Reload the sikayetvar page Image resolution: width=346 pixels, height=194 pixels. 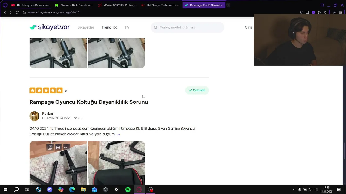[x=17, y=12]
